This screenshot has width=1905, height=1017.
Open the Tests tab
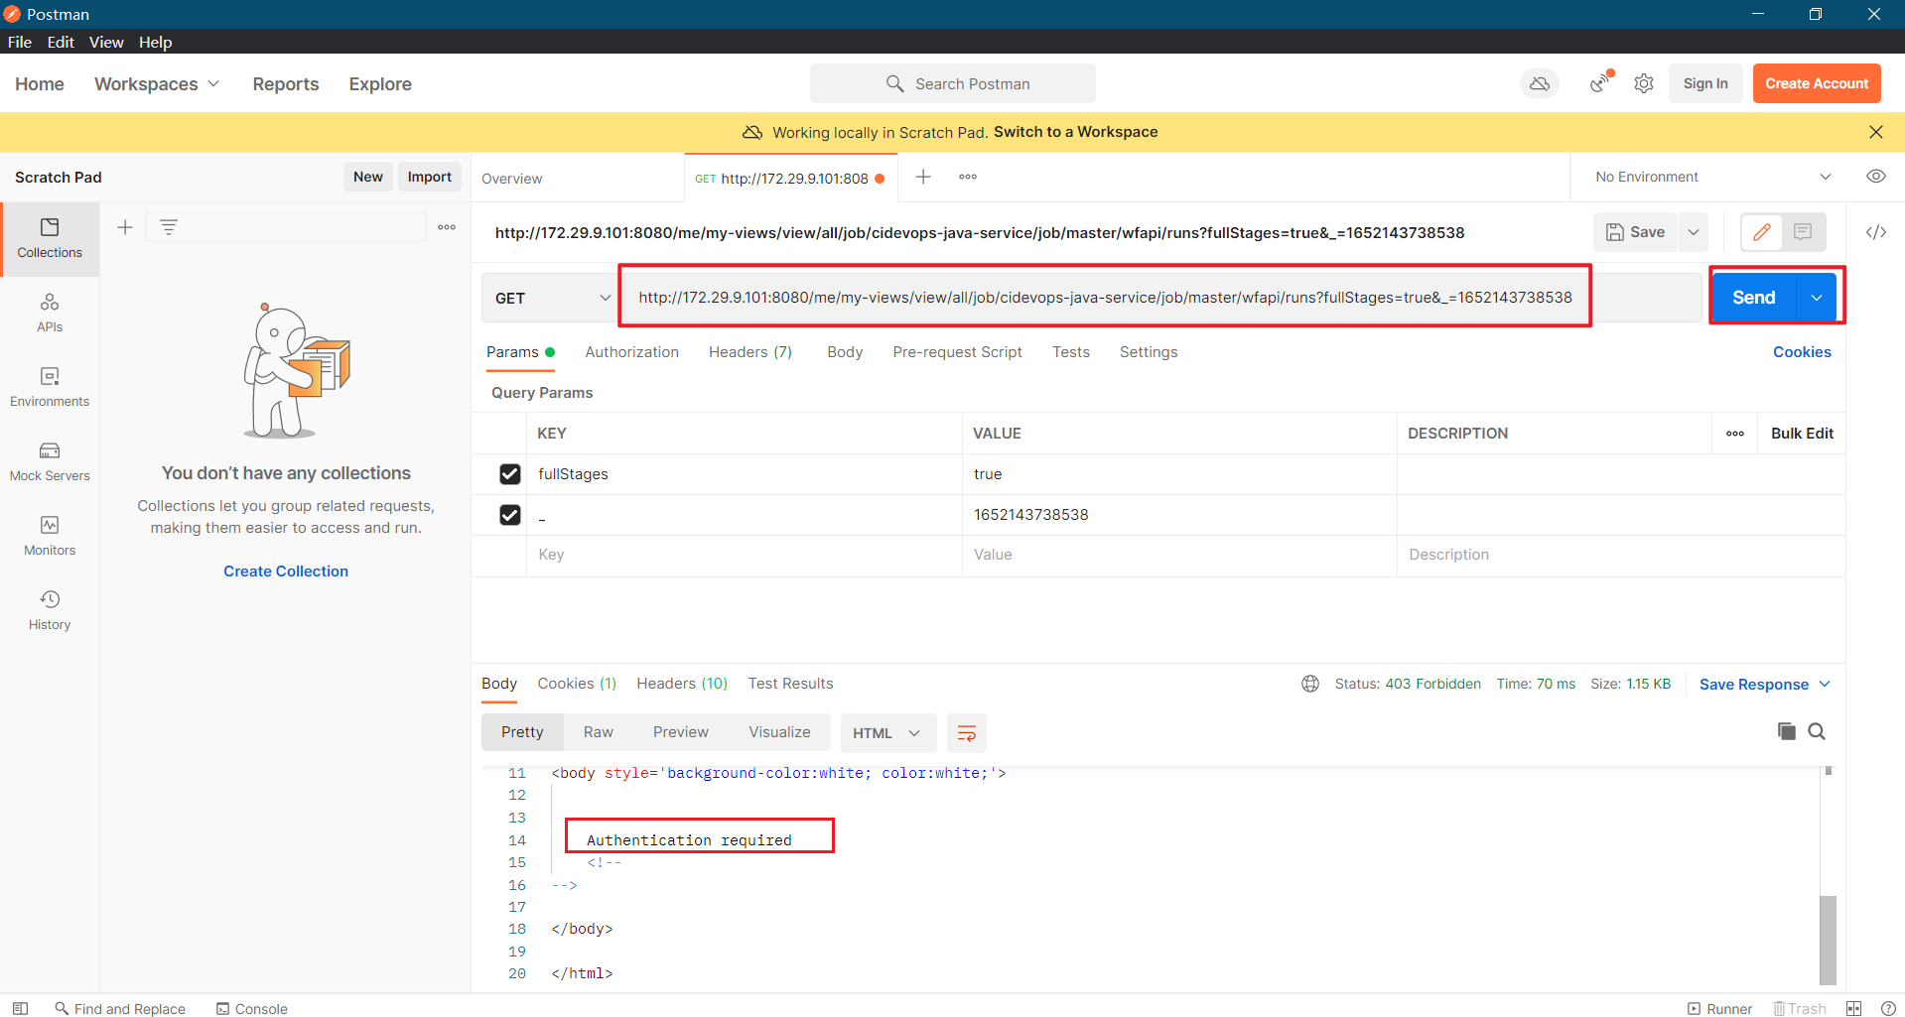pos(1071,352)
